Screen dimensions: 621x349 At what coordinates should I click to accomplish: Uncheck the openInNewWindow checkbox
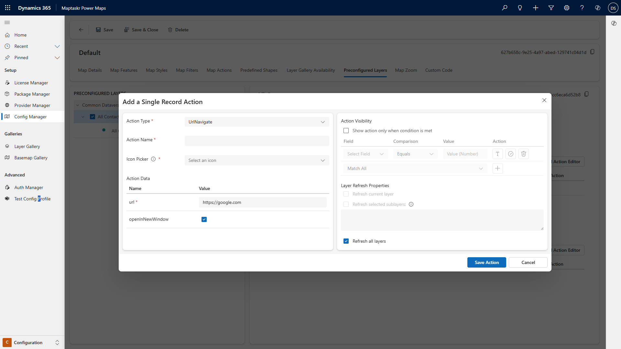tap(204, 219)
